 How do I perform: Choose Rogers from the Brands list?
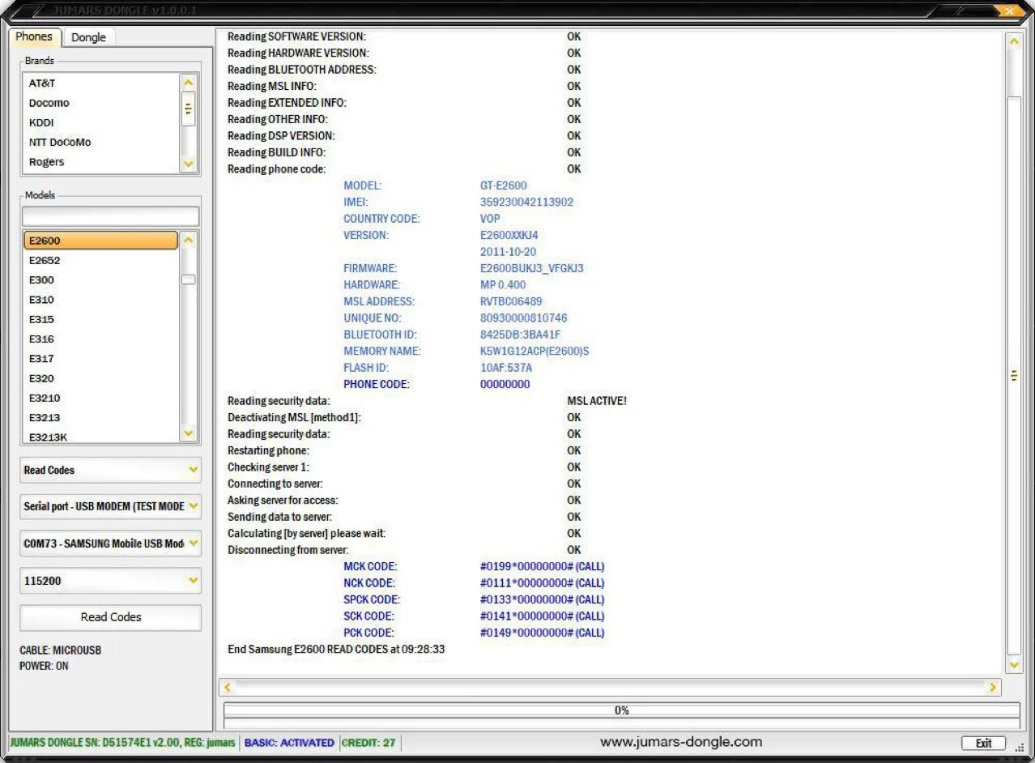pos(46,162)
